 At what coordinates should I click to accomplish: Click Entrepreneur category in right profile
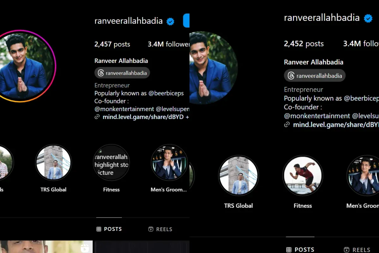tap(304, 89)
